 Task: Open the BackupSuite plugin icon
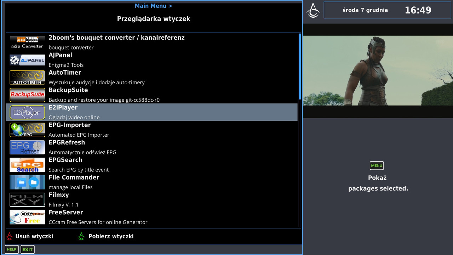(x=27, y=95)
